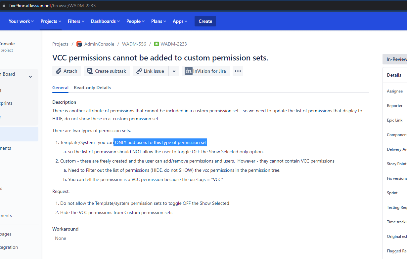Click the green WADM-2233 issue type icon
This screenshot has height=259, width=407.
point(157,44)
